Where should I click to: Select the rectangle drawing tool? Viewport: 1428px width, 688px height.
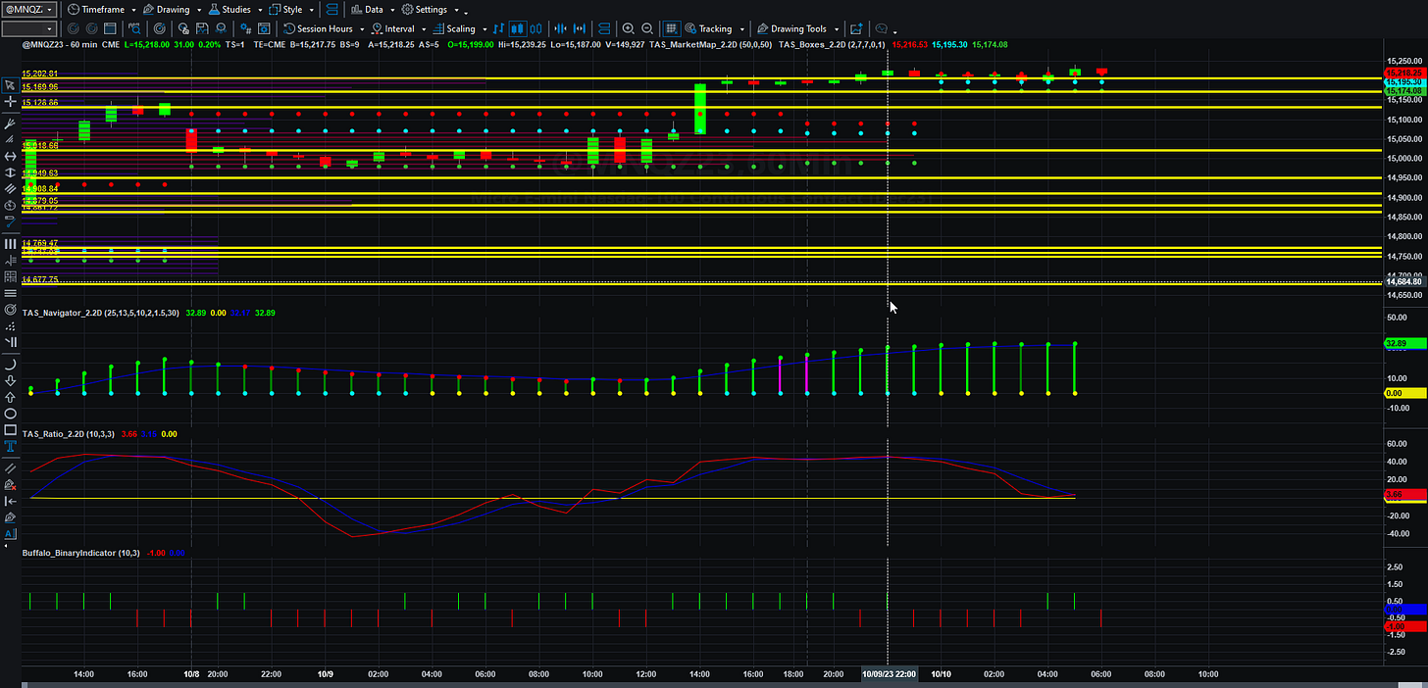(x=11, y=429)
